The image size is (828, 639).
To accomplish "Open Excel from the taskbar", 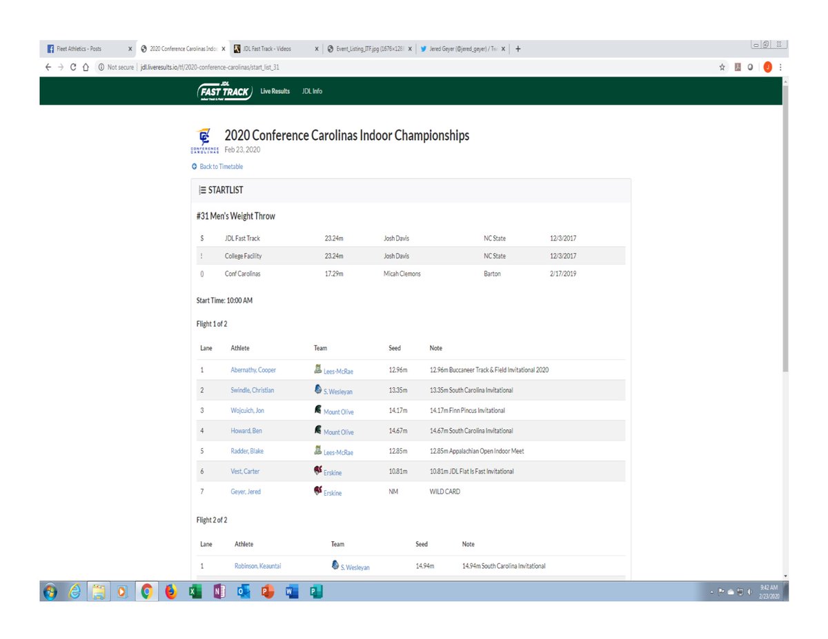I will click(x=195, y=591).
